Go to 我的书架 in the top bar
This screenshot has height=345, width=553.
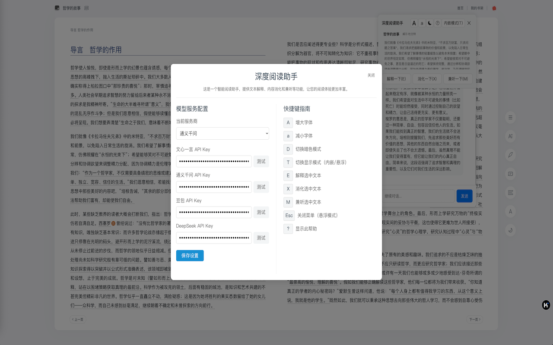tap(477, 8)
